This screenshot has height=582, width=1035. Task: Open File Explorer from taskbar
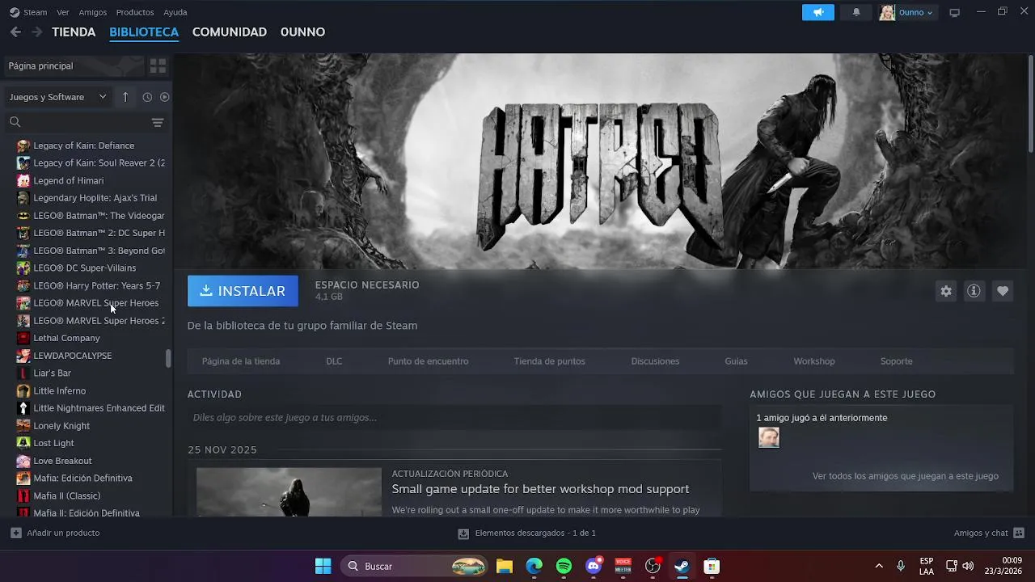point(505,566)
